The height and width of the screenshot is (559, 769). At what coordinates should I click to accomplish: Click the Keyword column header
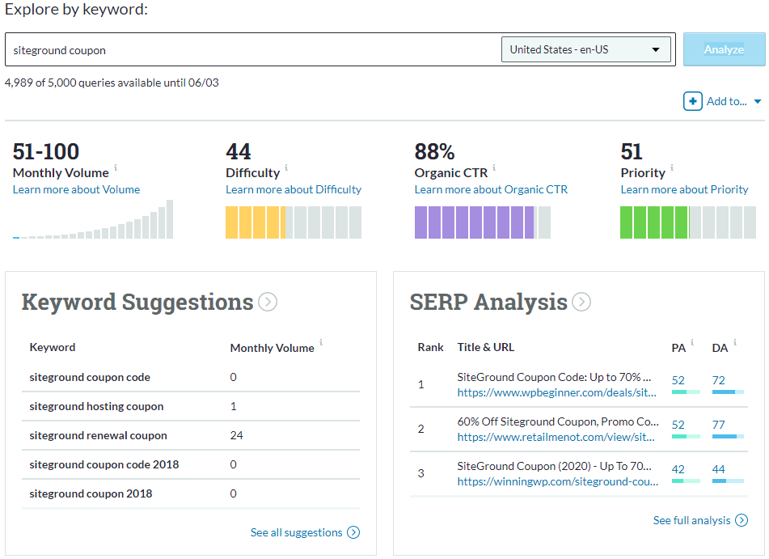click(x=53, y=348)
